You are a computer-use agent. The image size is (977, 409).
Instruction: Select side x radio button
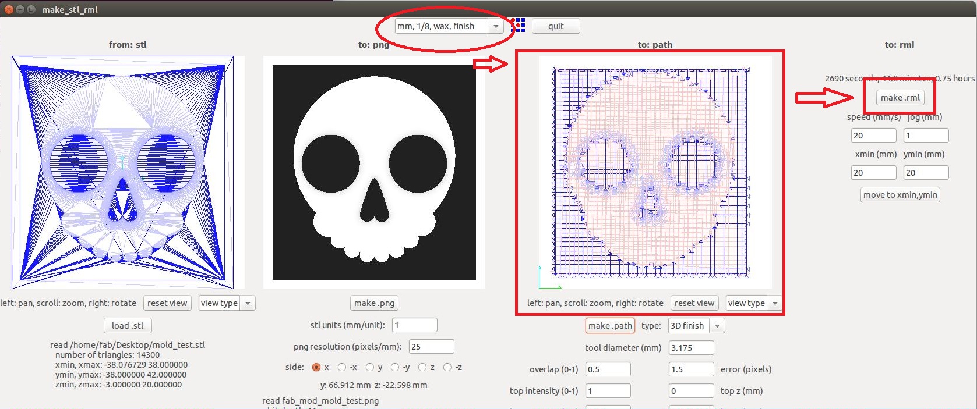(x=316, y=367)
